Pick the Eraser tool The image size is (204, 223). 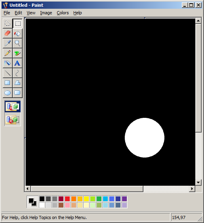click(8, 33)
